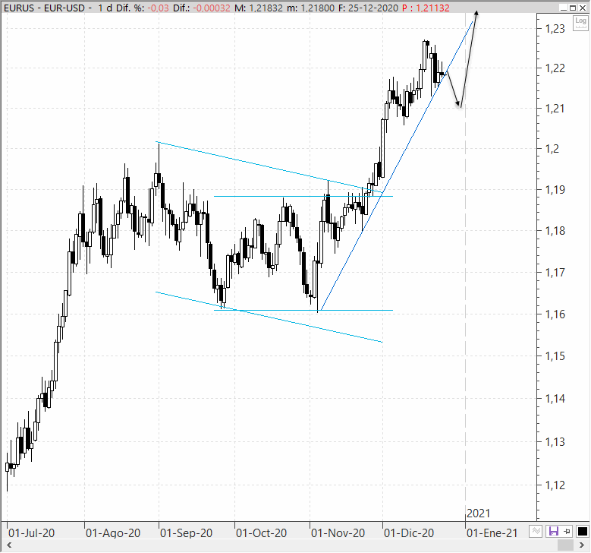Image resolution: width=591 pixels, height=553 pixels.
Task: Maximize the EUR-USD chart window
Action: tap(573, 8)
